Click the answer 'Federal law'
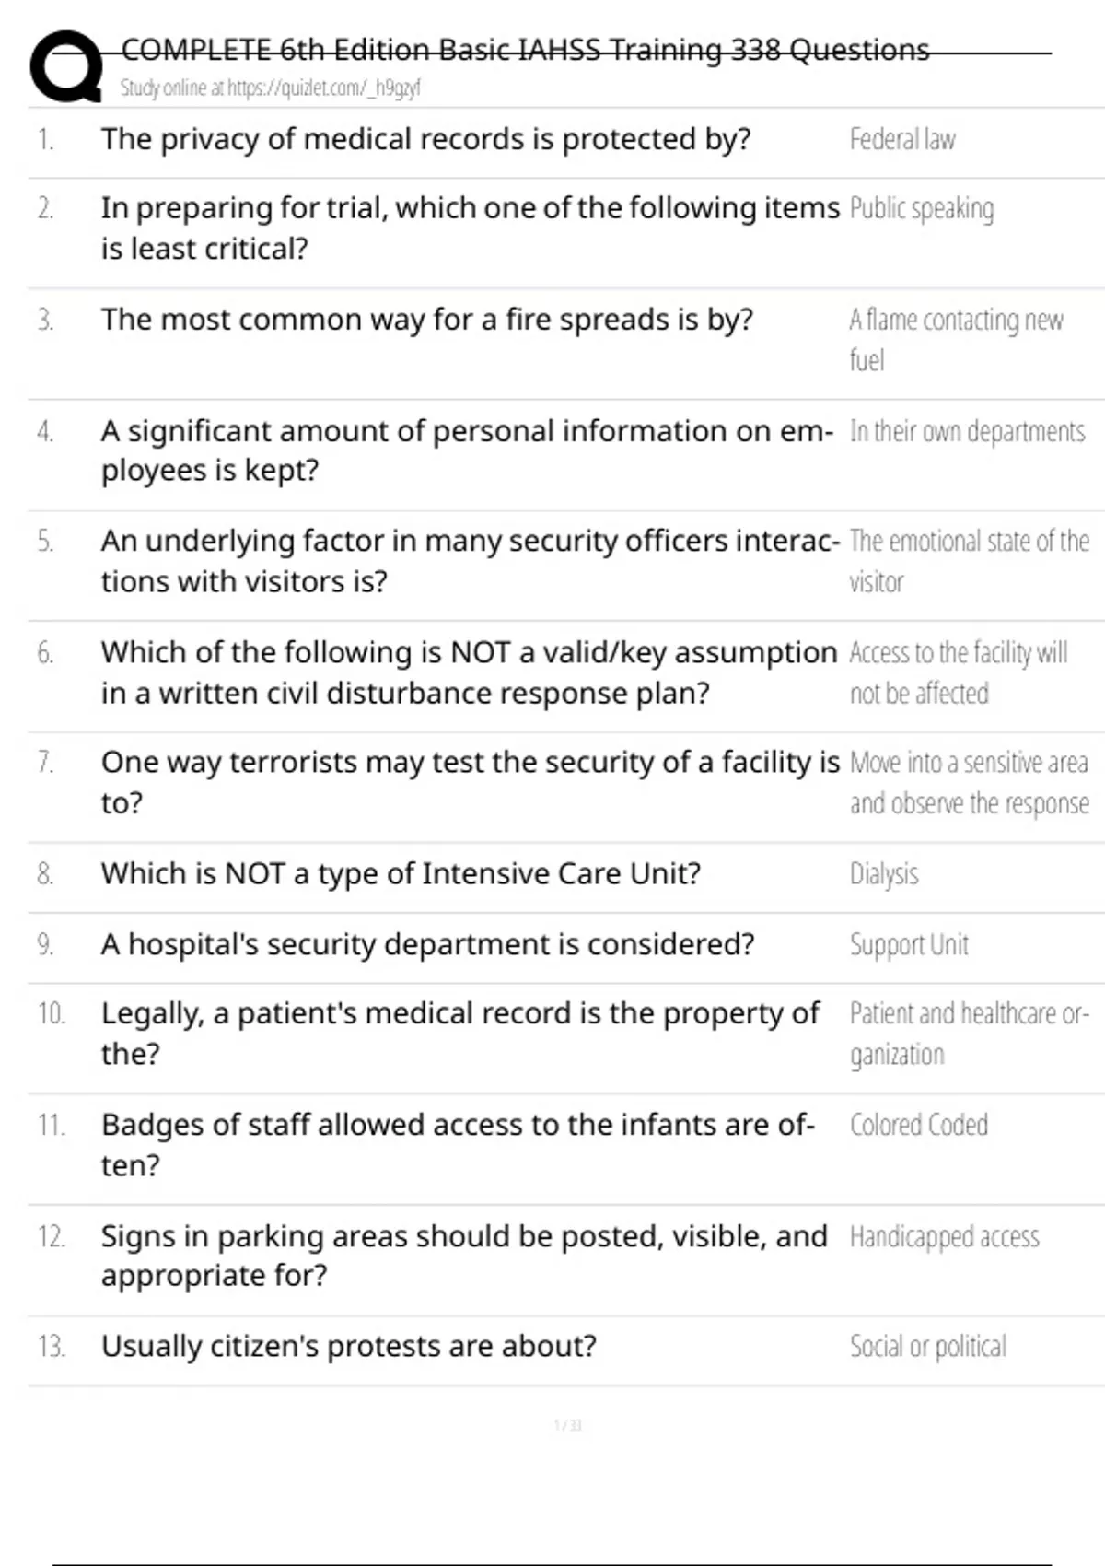The width and height of the screenshot is (1105, 1566). 901,140
